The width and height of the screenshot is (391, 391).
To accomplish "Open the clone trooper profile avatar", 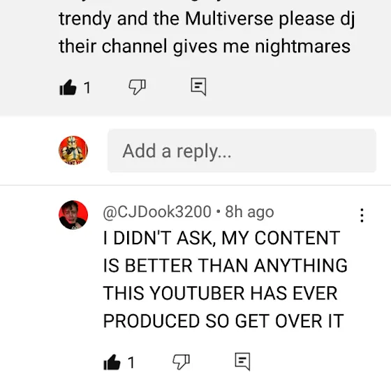I will [73, 151].
